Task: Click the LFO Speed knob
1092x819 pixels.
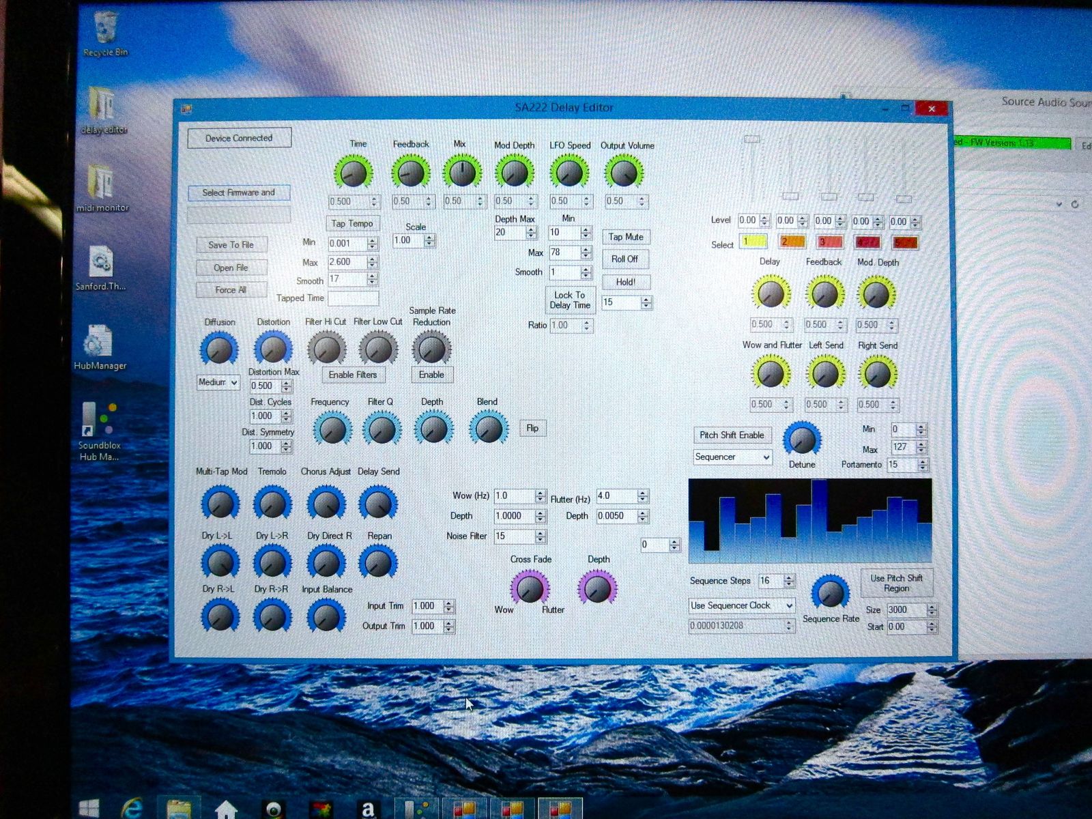Action: click(x=570, y=173)
